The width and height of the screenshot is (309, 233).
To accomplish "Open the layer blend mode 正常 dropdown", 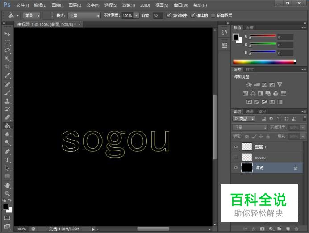I will pos(250,127).
